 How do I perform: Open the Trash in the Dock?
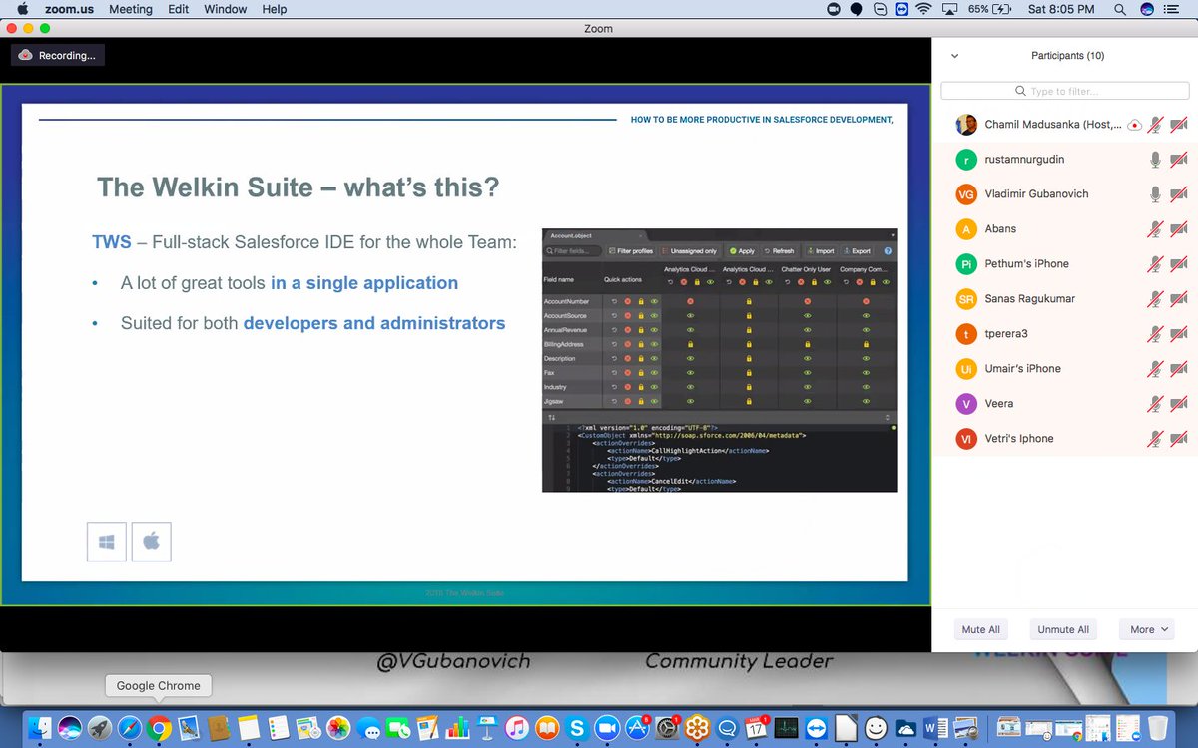pyautogui.click(x=1157, y=728)
